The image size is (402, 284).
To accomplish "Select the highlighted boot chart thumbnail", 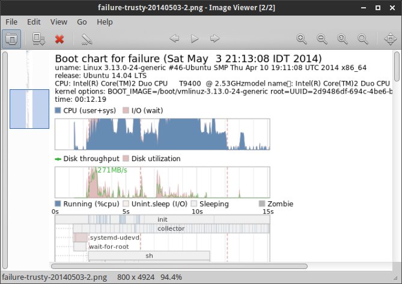I will coord(29,109).
